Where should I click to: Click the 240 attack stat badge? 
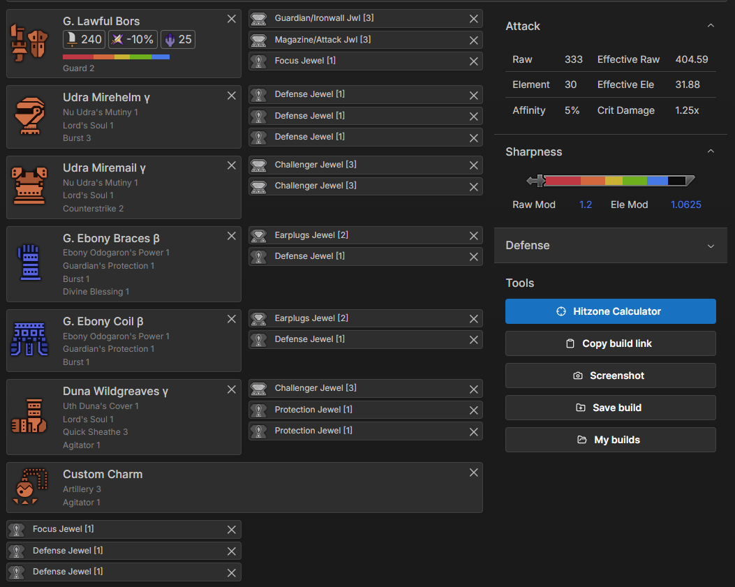(x=84, y=39)
